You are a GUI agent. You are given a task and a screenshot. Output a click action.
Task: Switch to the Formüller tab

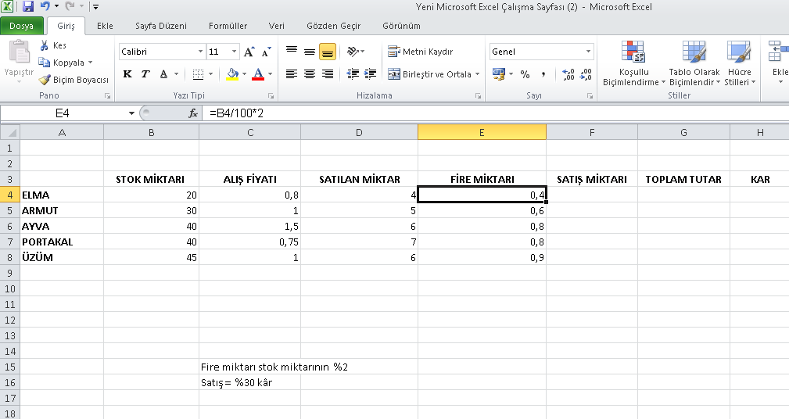228,26
